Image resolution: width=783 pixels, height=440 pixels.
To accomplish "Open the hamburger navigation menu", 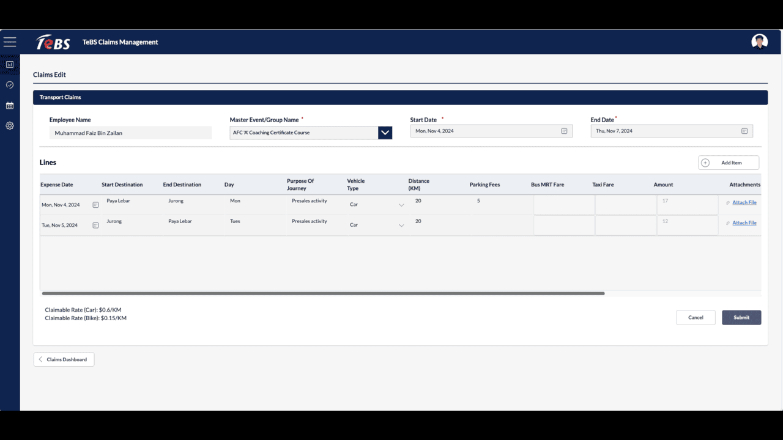I will tap(10, 42).
